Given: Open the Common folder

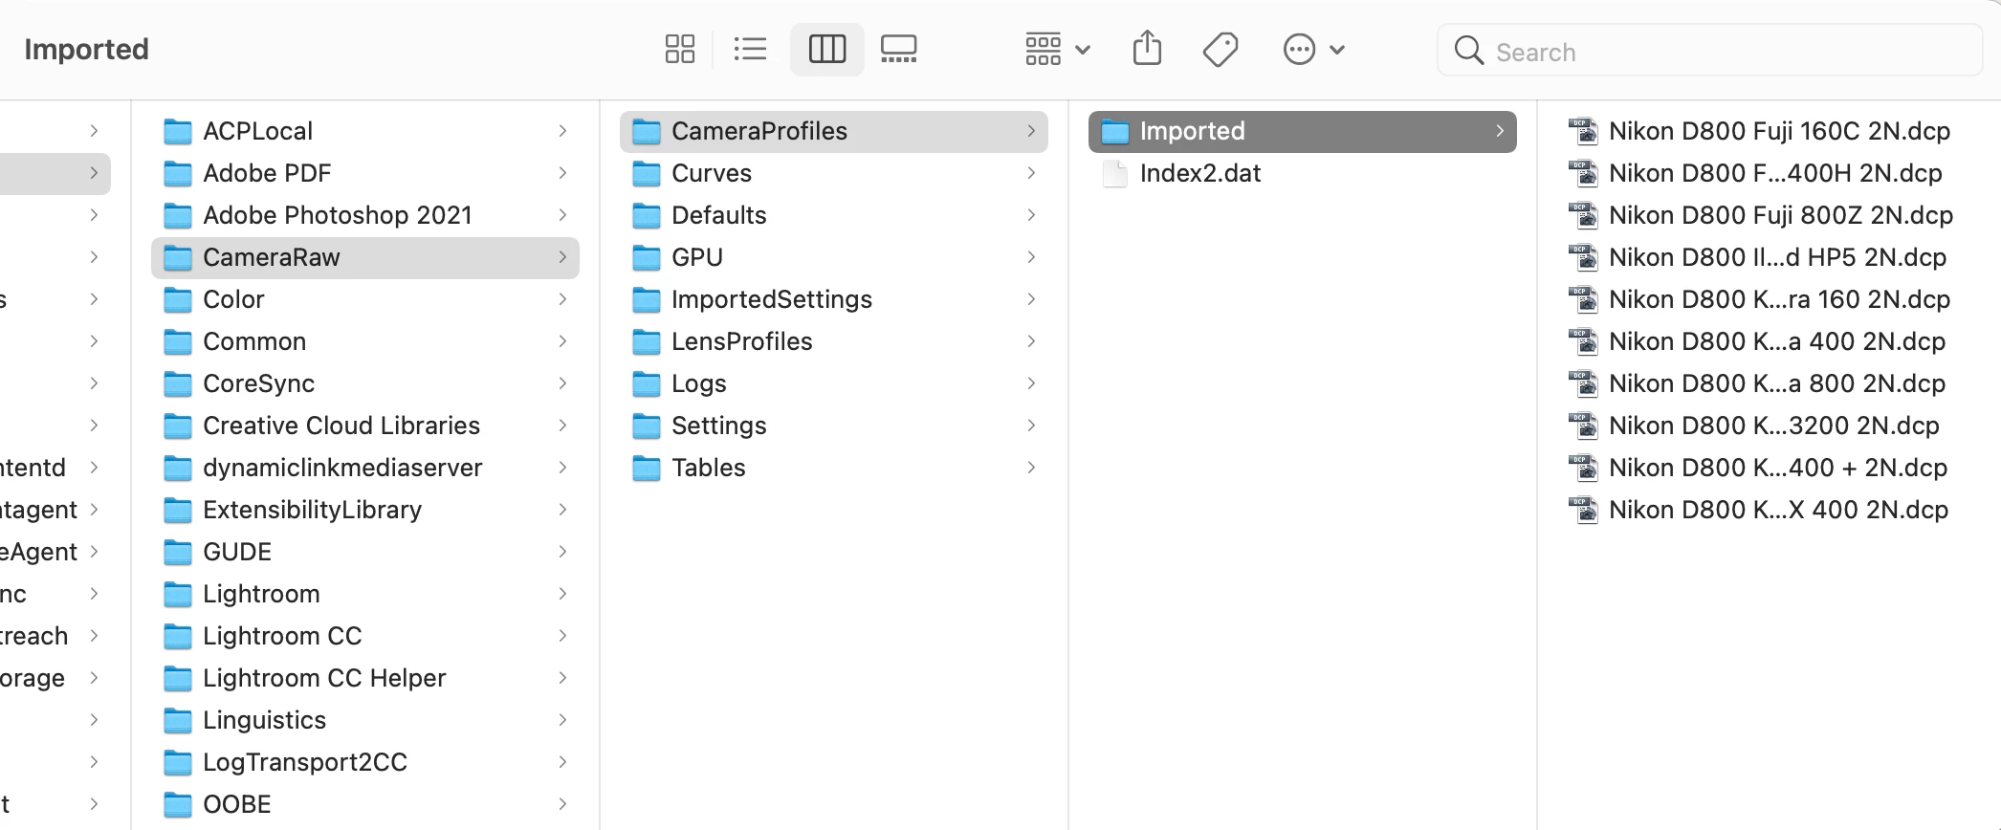Looking at the screenshot, I should pyautogui.click(x=365, y=341).
